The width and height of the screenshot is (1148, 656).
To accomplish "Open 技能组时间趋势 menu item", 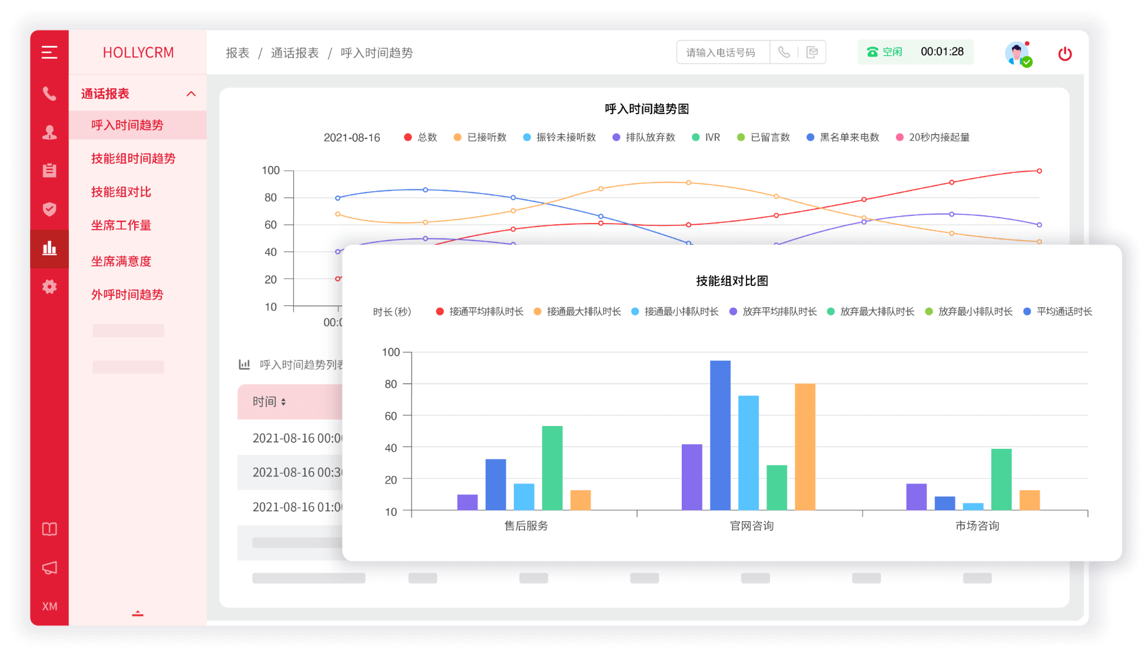I will click(x=133, y=158).
